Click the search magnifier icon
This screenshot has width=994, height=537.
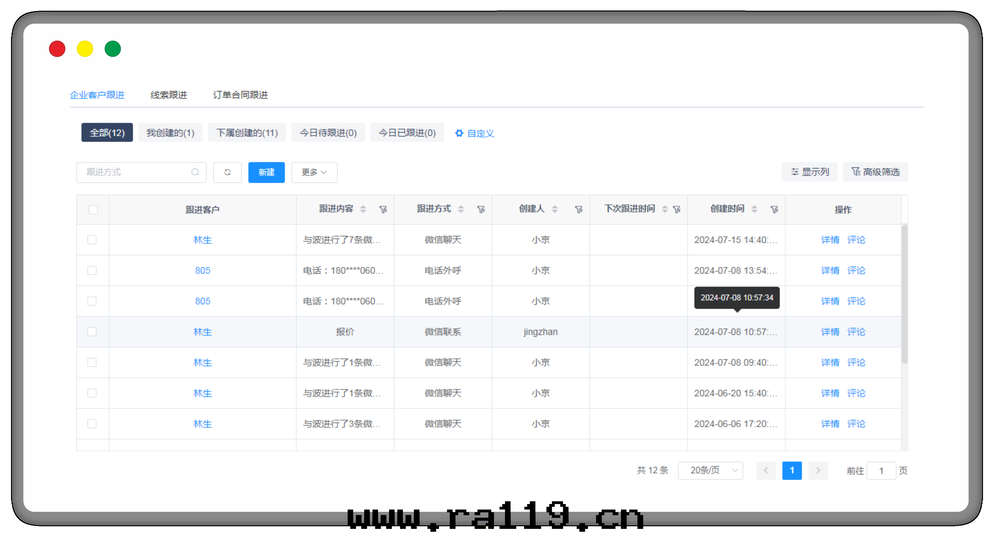click(195, 172)
